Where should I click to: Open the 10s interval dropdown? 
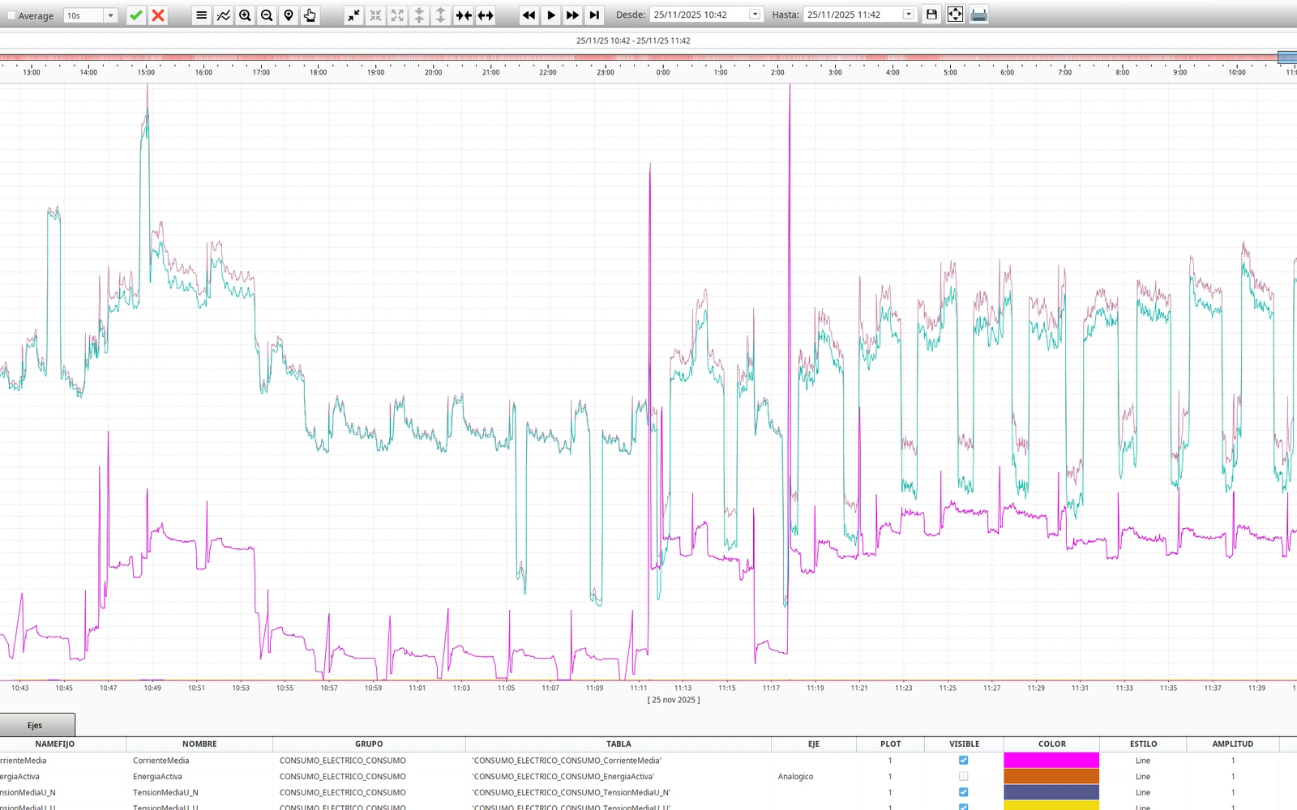(111, 15)
